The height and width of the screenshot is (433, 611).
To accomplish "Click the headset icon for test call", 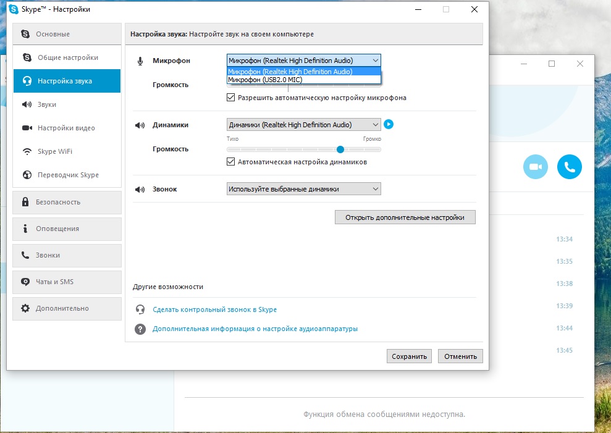I will [140, 309].
